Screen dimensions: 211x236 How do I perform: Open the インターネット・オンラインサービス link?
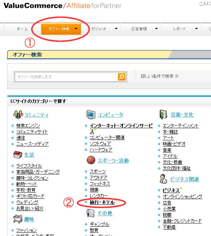pyautogui.click(x=121, y=128)
